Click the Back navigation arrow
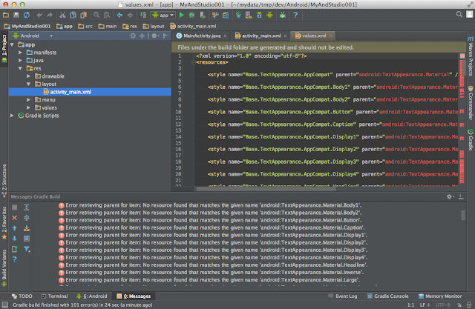This screenshot has width=475, height=309. coord(119,15)
